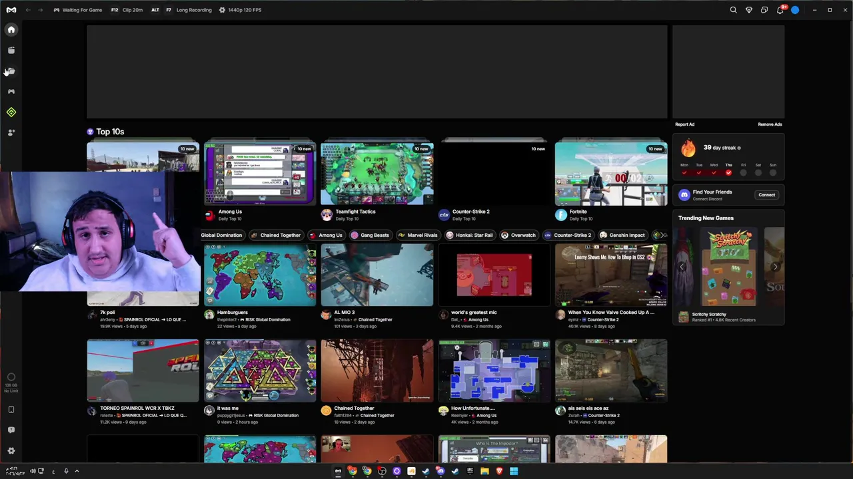
Task: Open search with the magnifier icon
Action: coord(733,10)
